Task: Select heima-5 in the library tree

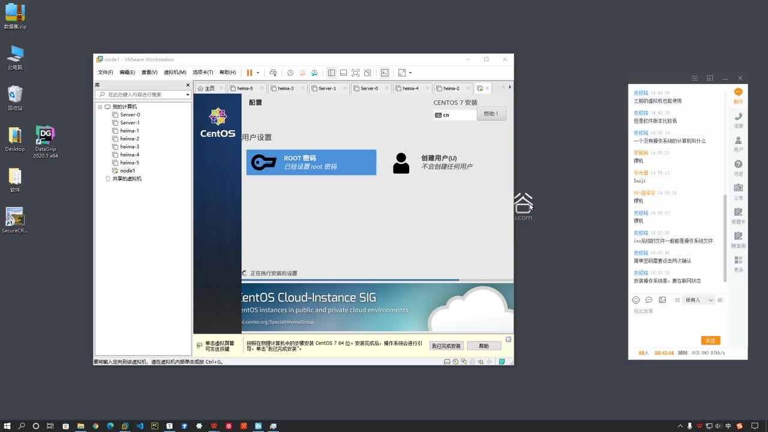Action: click(129, 163)
